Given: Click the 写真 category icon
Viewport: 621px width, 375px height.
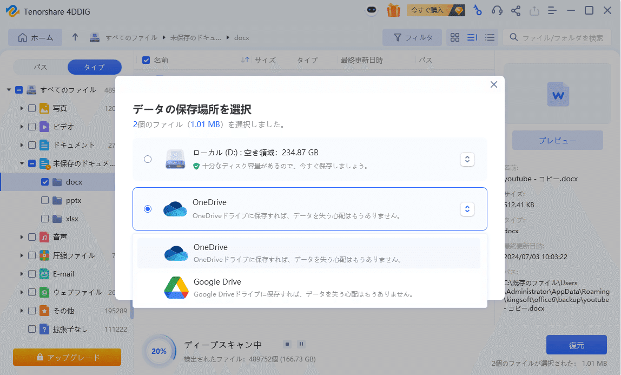Looking at the screenshot, I should click(x=44, y=108).
